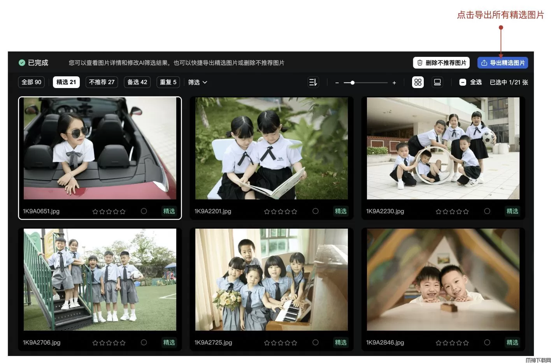Switch to grid view layout
This screenshot has height=363, width=551.
click(x=418, y=82)
